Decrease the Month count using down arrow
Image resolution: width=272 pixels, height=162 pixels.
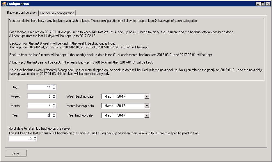(x=54, y=107)
